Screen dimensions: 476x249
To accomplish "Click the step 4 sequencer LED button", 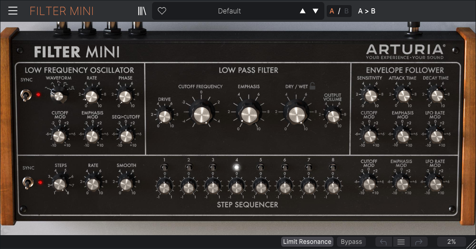I will coord(236,167).
